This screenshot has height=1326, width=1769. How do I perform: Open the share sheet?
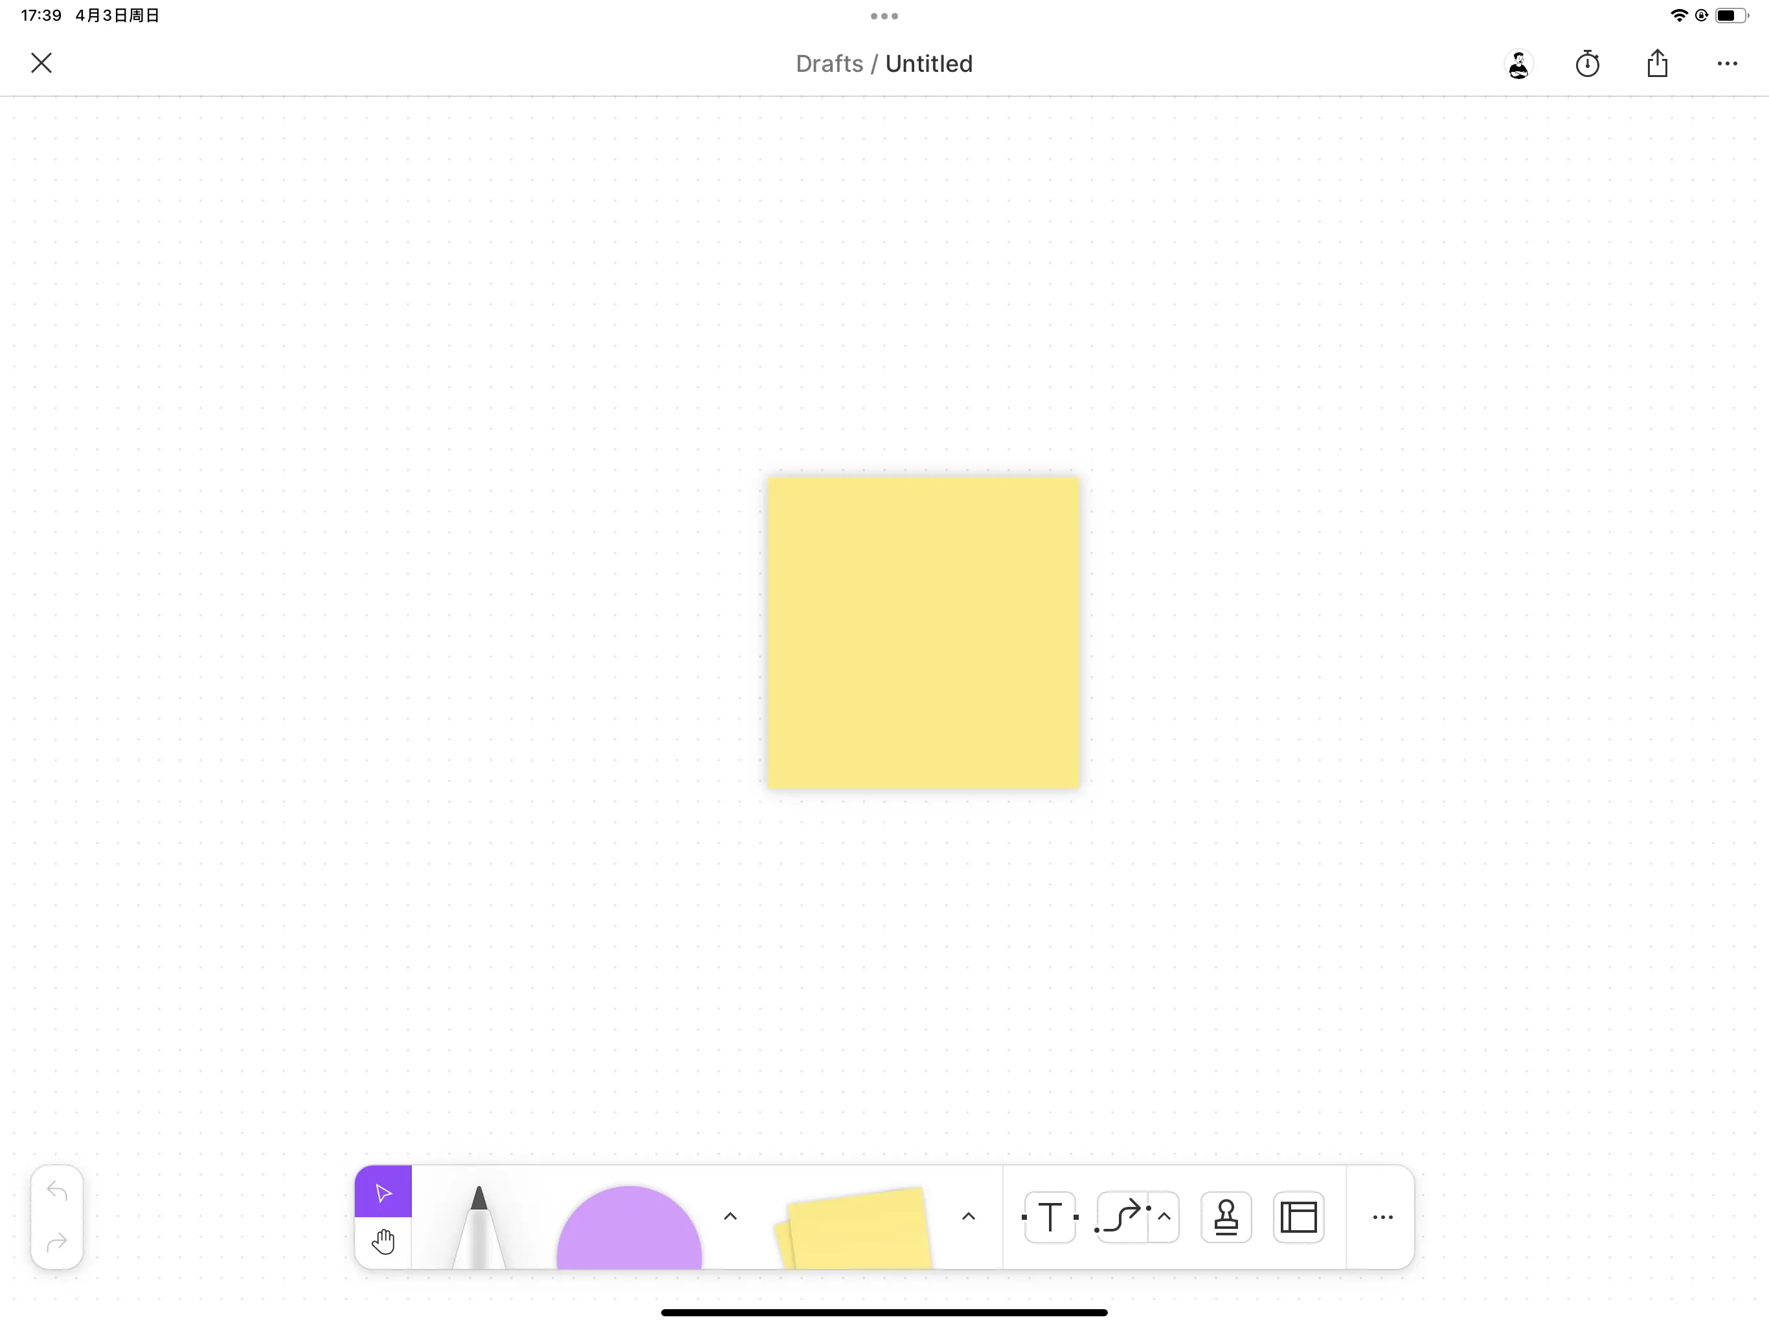pos(1657,63)
